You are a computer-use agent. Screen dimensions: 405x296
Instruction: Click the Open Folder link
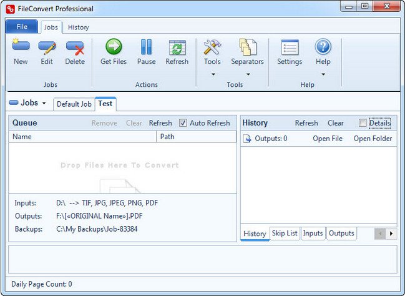(373, 139)
